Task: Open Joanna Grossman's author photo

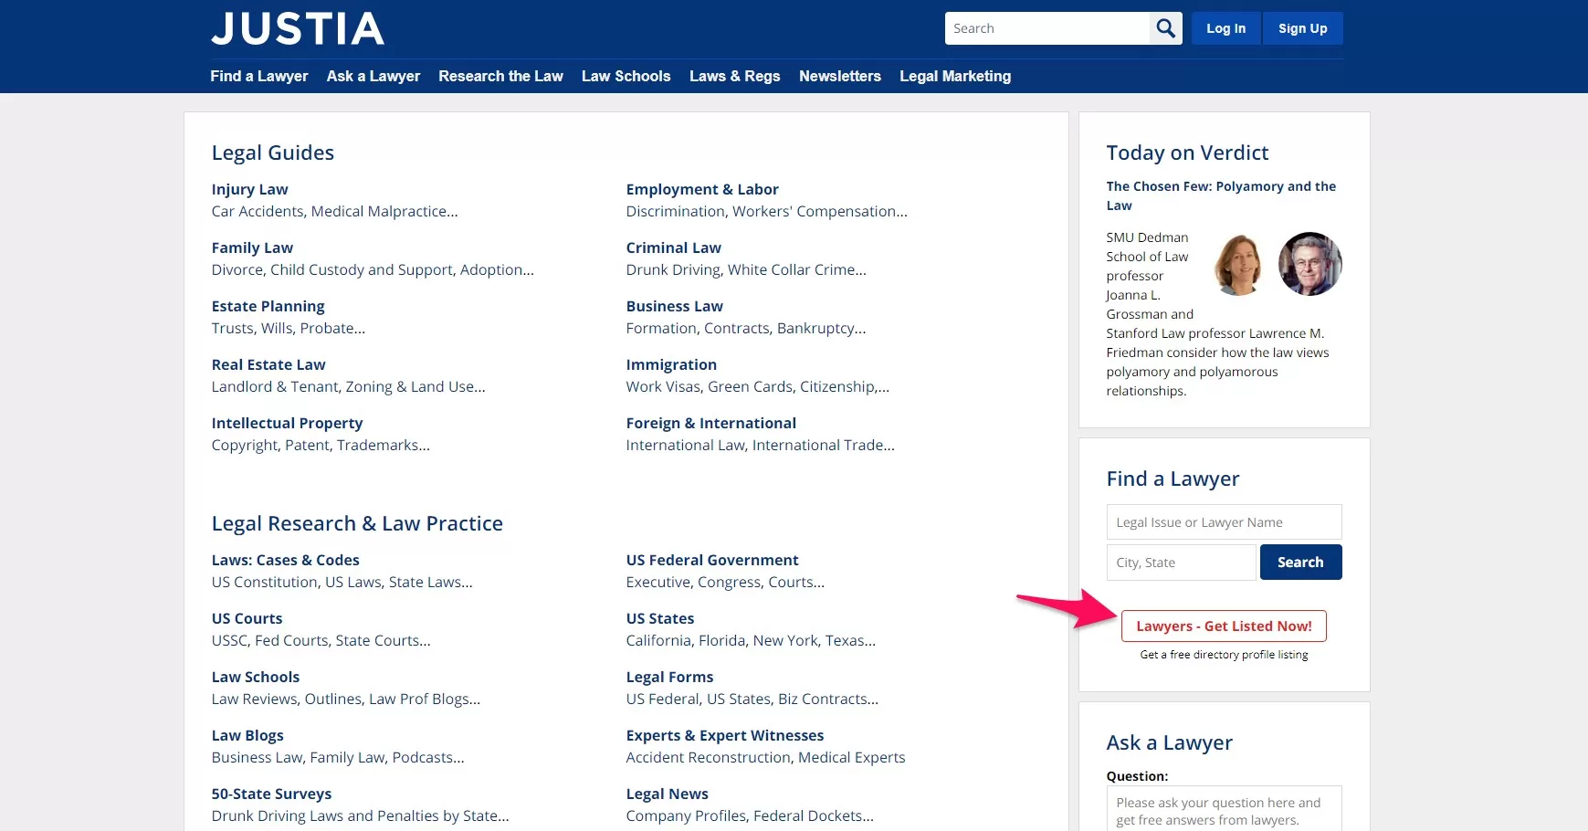Action: click(x=1239, y=264)
